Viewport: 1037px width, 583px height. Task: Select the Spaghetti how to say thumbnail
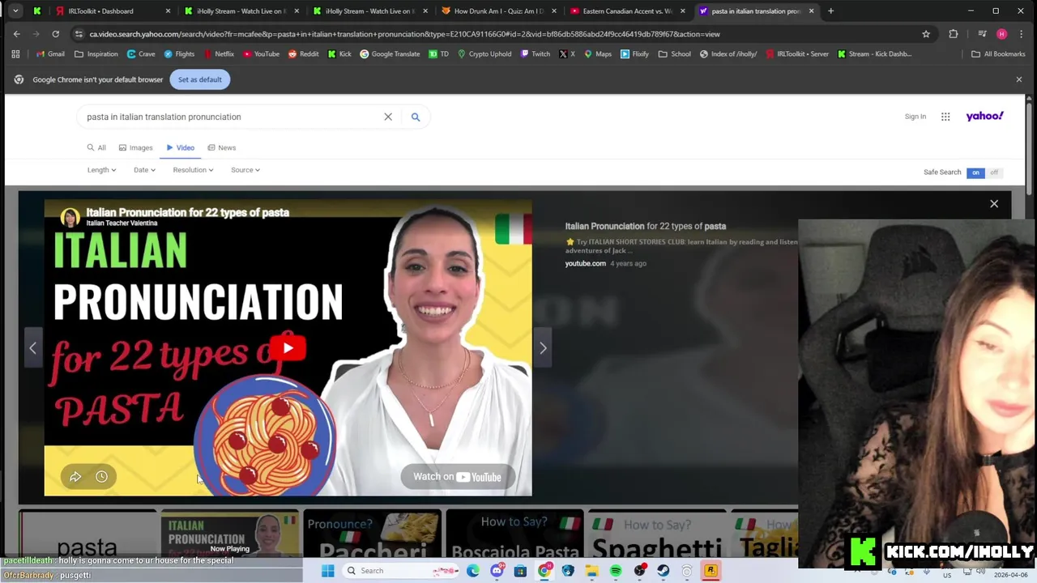click(x=657, y=534)
